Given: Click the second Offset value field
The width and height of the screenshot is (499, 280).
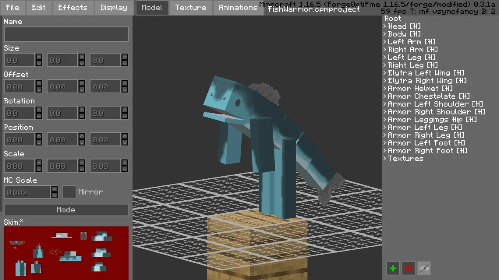Looking at the screenshot, I should 62,87.
